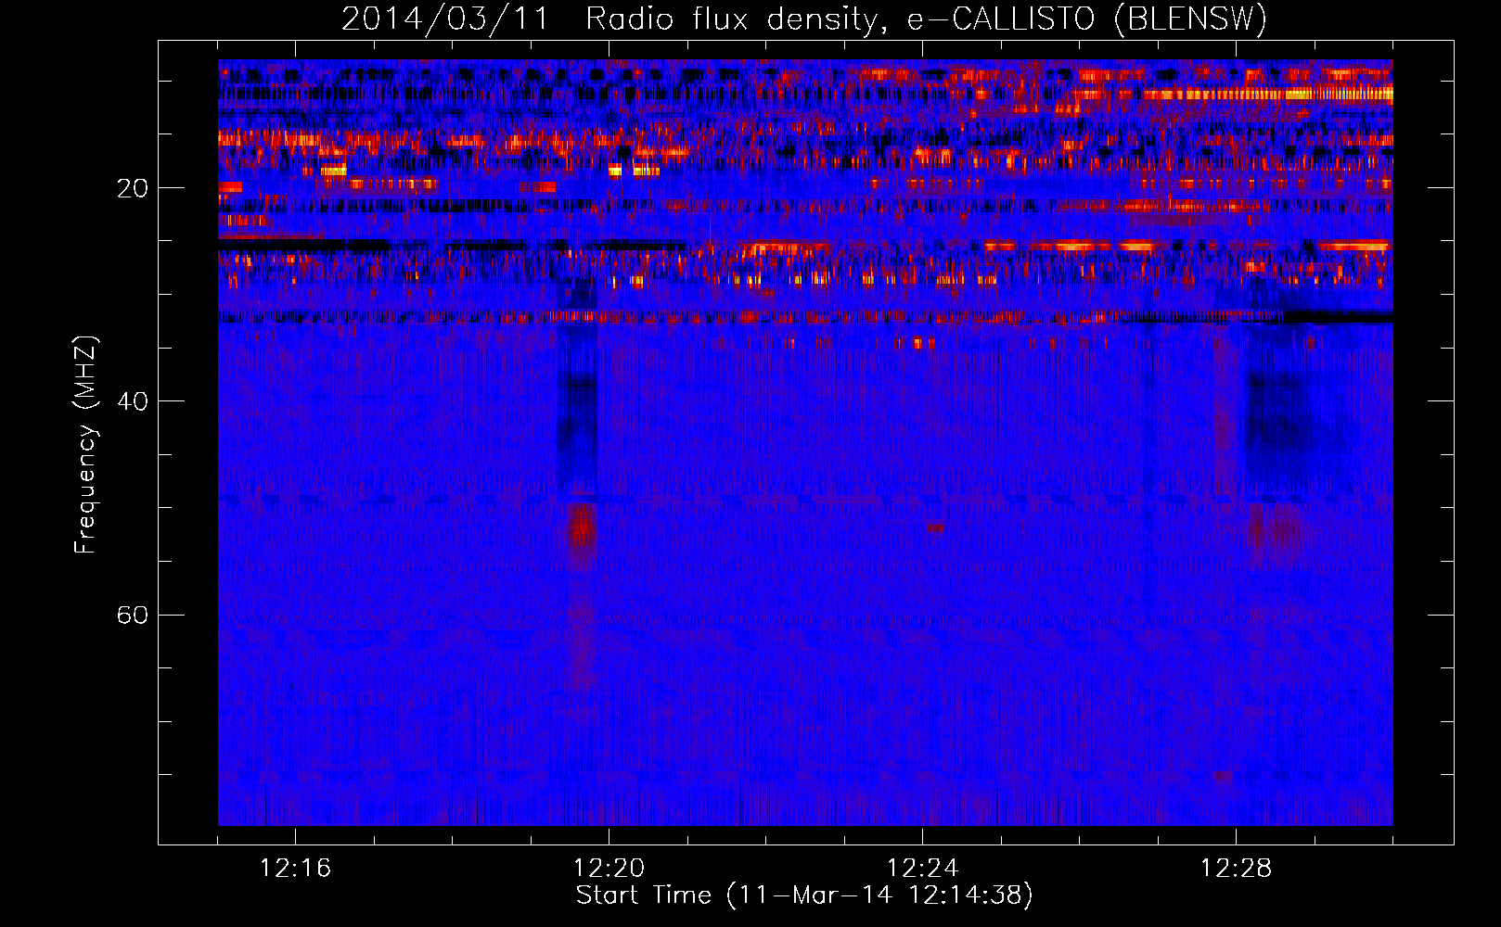
Task: Click the small red spot near 12:24 at 52 MHz
Action: 935,527
